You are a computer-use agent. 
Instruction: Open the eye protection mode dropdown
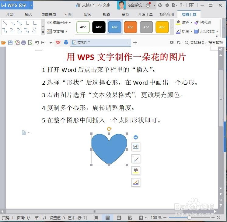146,218
